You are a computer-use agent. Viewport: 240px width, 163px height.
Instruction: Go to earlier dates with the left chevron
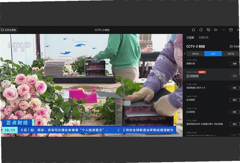coord(184,54)
